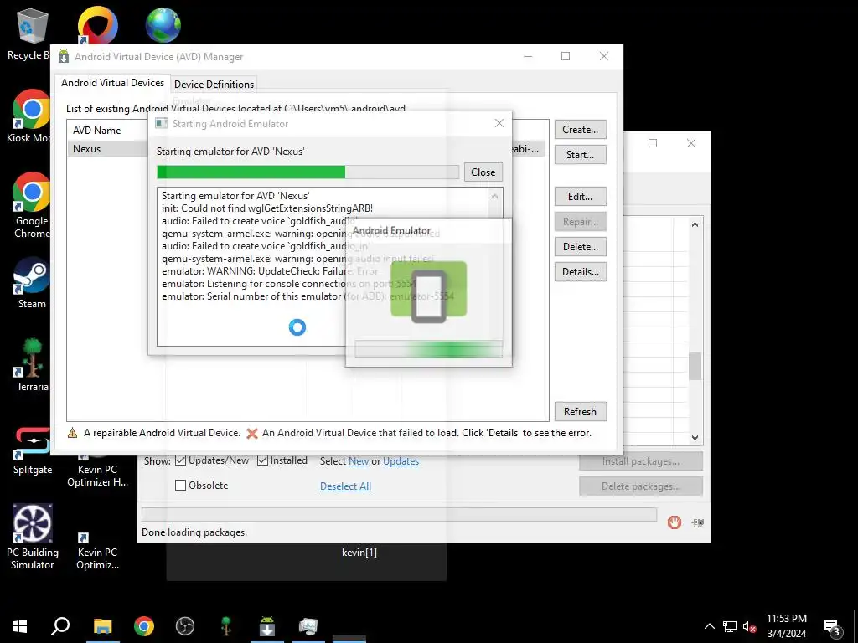Screen dimensions: 858x643
Task: Maximize the AVD Manager window
Action: coord(566,56)
